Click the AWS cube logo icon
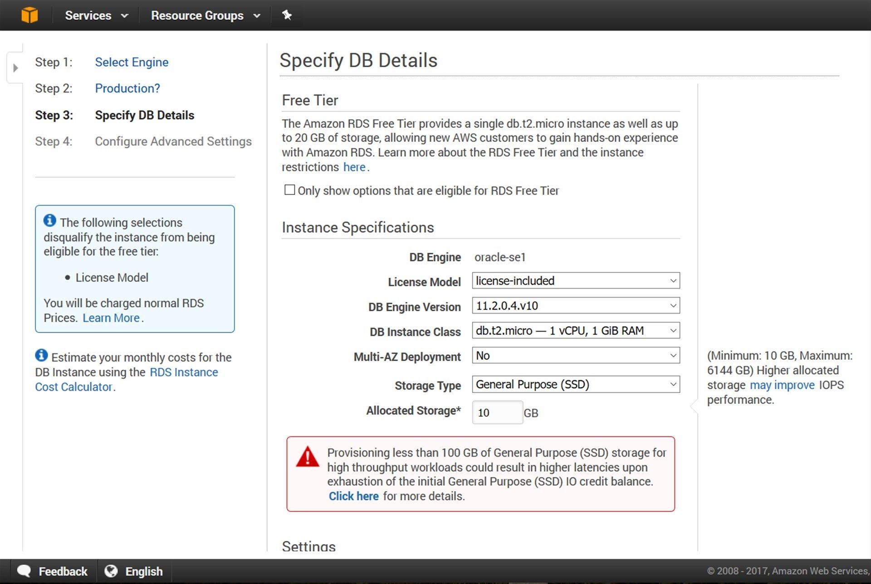Viewport: 871px width, 584px height. [29, 15]
